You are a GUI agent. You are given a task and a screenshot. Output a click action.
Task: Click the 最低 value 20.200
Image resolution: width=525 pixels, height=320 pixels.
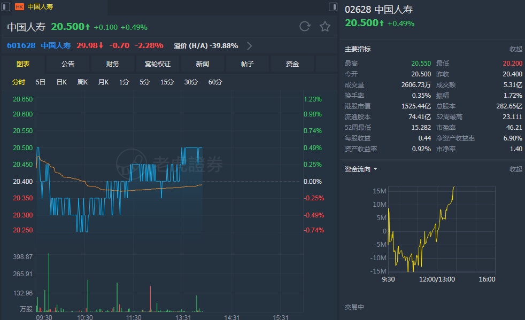512,63
